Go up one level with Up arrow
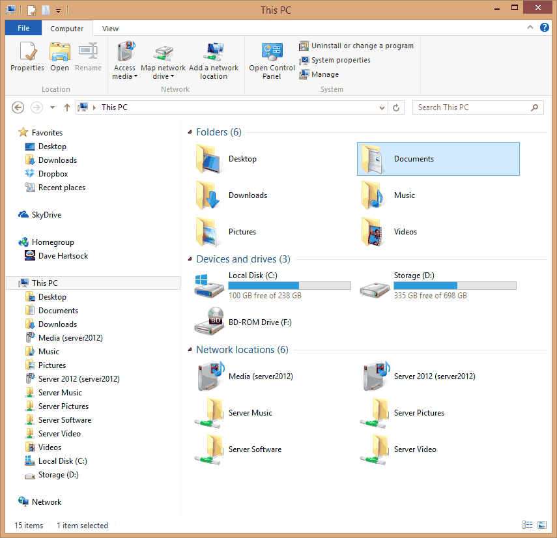The image size is (557, 538). [67, 107]
